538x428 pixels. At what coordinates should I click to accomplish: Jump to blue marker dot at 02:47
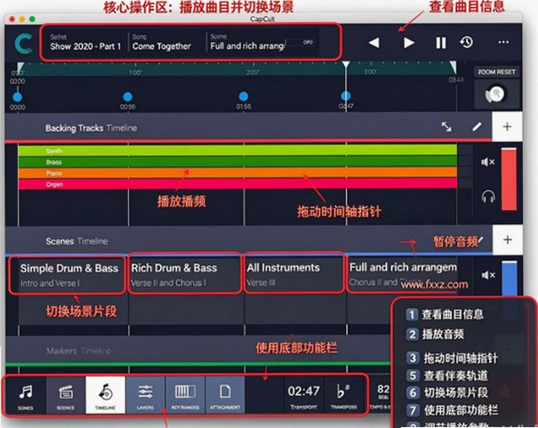(346, 96)
